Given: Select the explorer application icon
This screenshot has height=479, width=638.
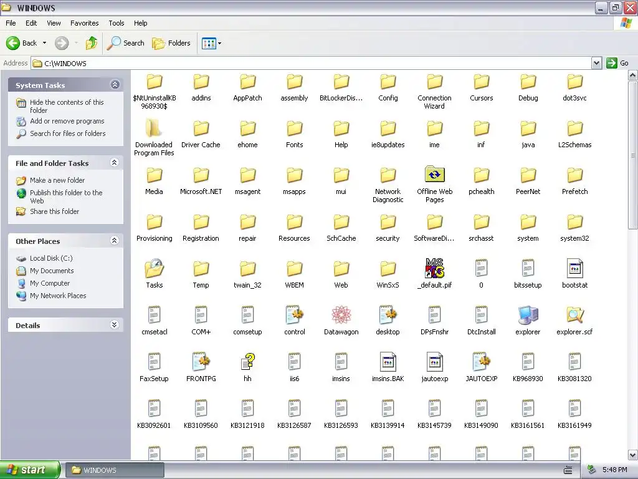Looking at the screenshot, I should tap(528, 315).
